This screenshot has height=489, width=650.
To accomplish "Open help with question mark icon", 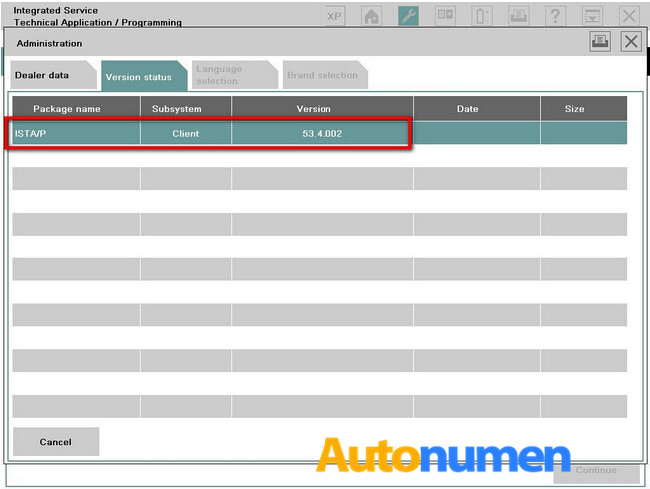I will (555, 17).
